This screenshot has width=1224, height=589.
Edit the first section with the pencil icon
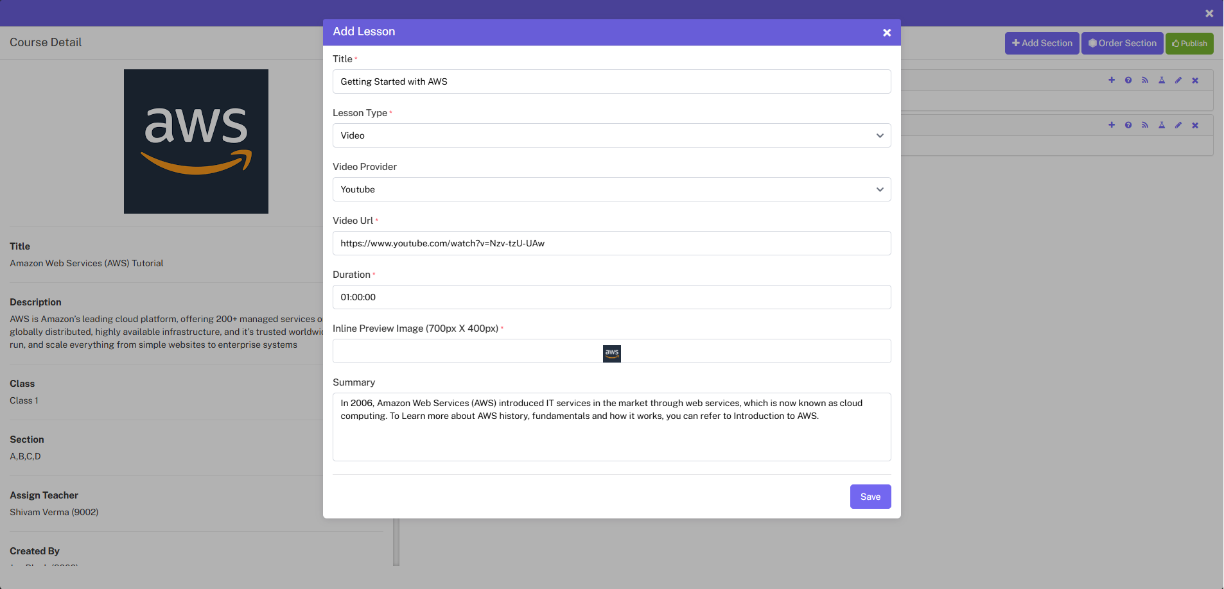pos(1178,80)
